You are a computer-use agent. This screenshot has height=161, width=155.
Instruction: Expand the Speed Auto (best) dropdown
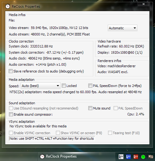coord(40,86)
